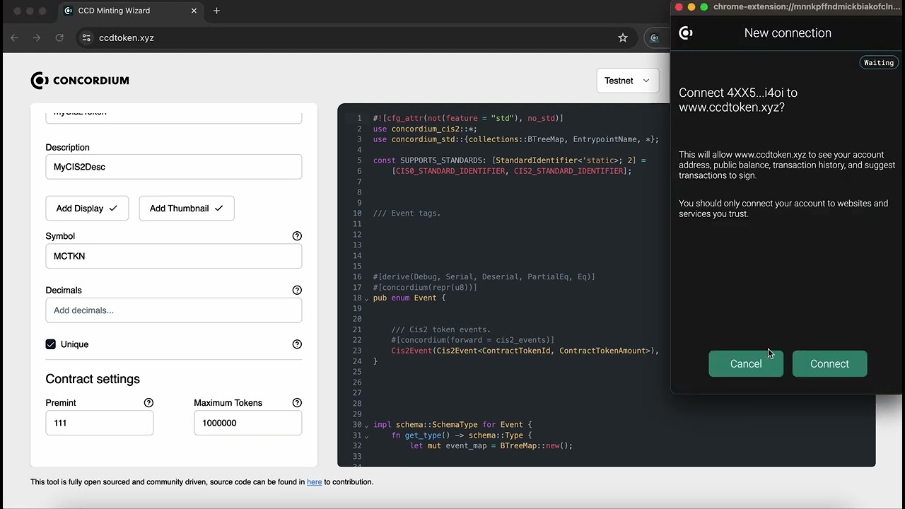The image size is (905, 509).
Task: Toggle the Add Thumbnail button
Action: tap(186, 209)
